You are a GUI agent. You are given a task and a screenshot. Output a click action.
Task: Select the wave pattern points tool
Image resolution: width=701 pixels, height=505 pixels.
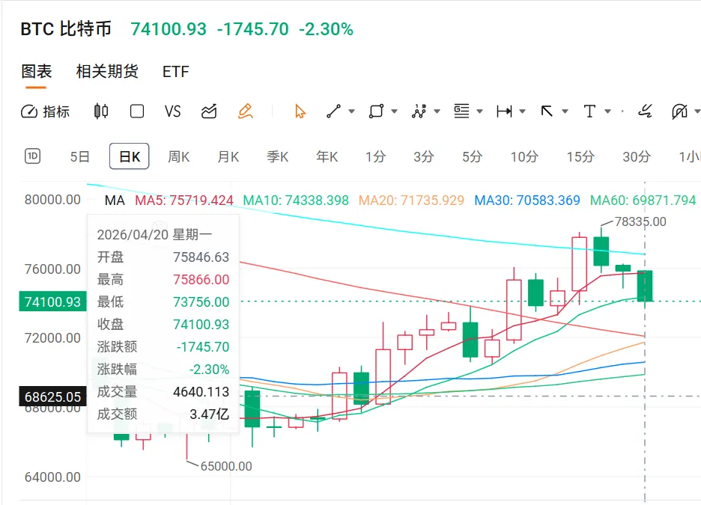[x=419, y=111]
